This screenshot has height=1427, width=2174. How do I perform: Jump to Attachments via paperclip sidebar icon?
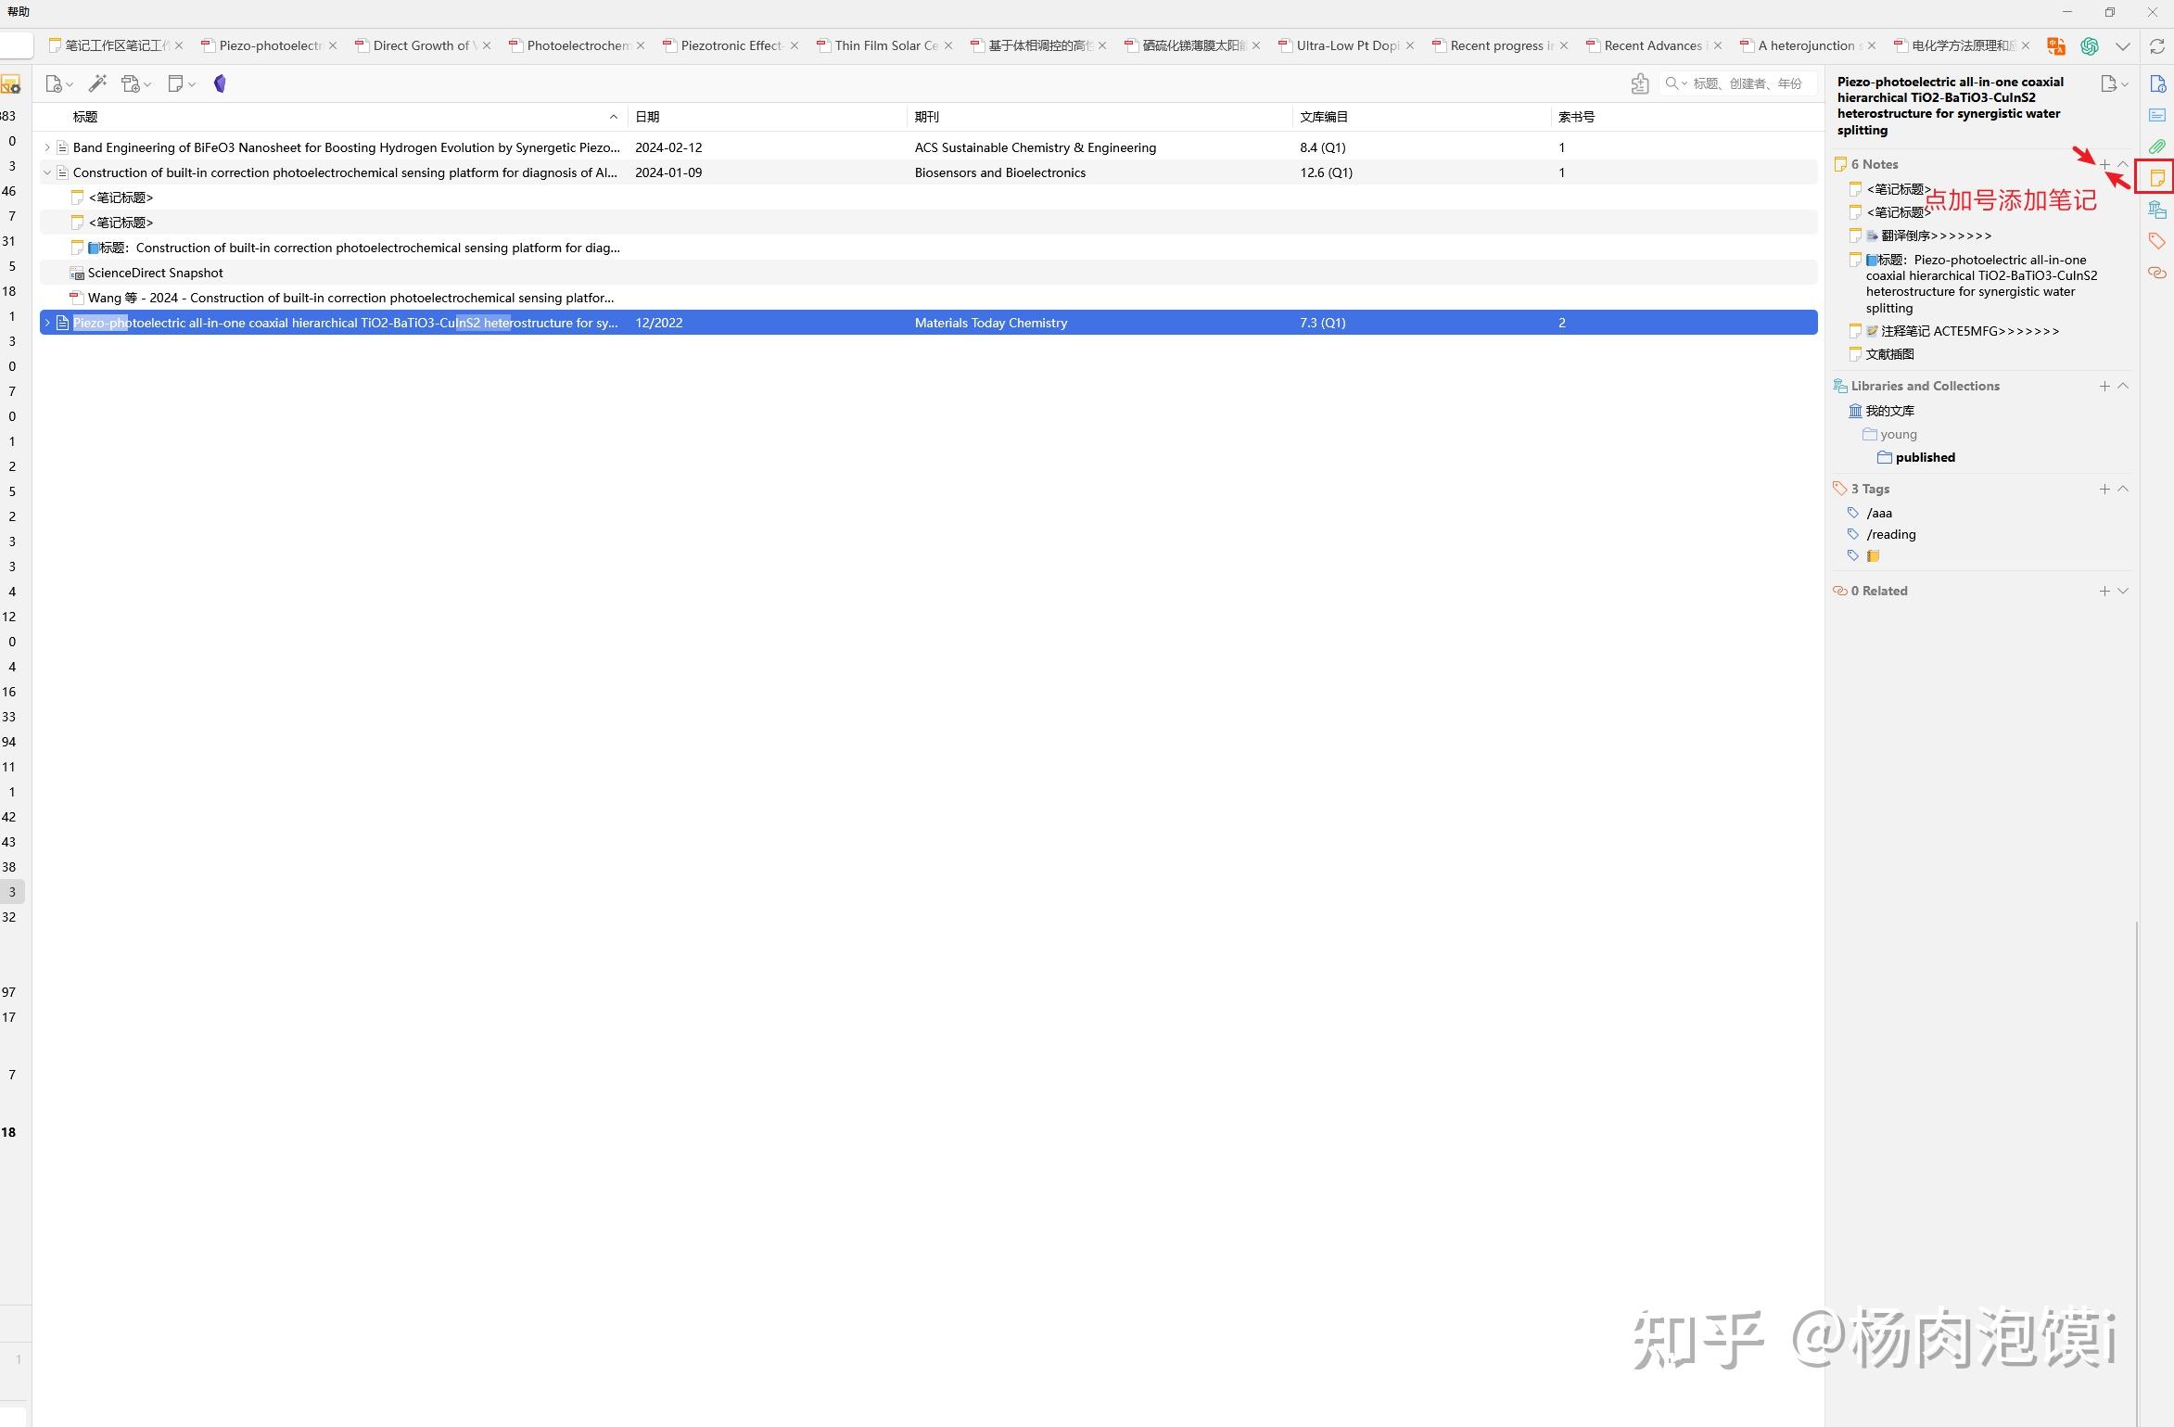click(2157, 147)
